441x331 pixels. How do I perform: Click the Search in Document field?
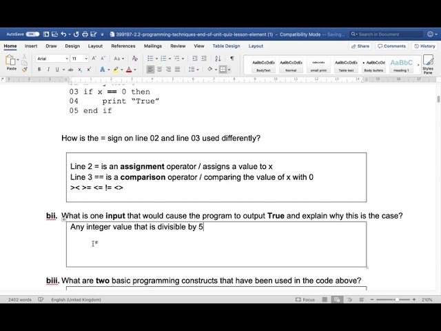(x=387, y=34)
